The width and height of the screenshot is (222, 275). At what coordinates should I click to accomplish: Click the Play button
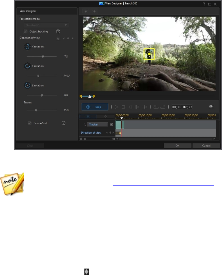coord(117,107)
